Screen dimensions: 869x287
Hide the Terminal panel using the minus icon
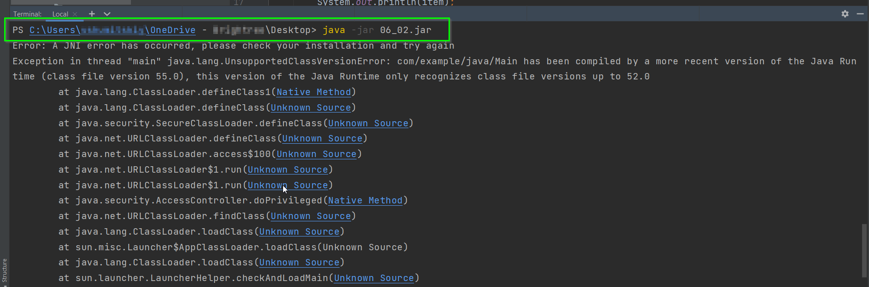click(860, 14)
